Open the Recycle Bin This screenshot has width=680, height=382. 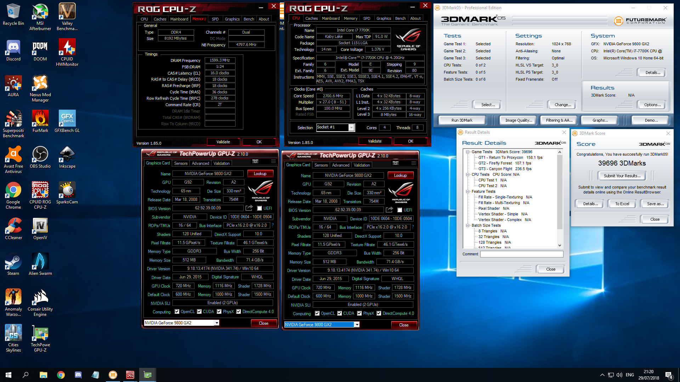[13, 15]
